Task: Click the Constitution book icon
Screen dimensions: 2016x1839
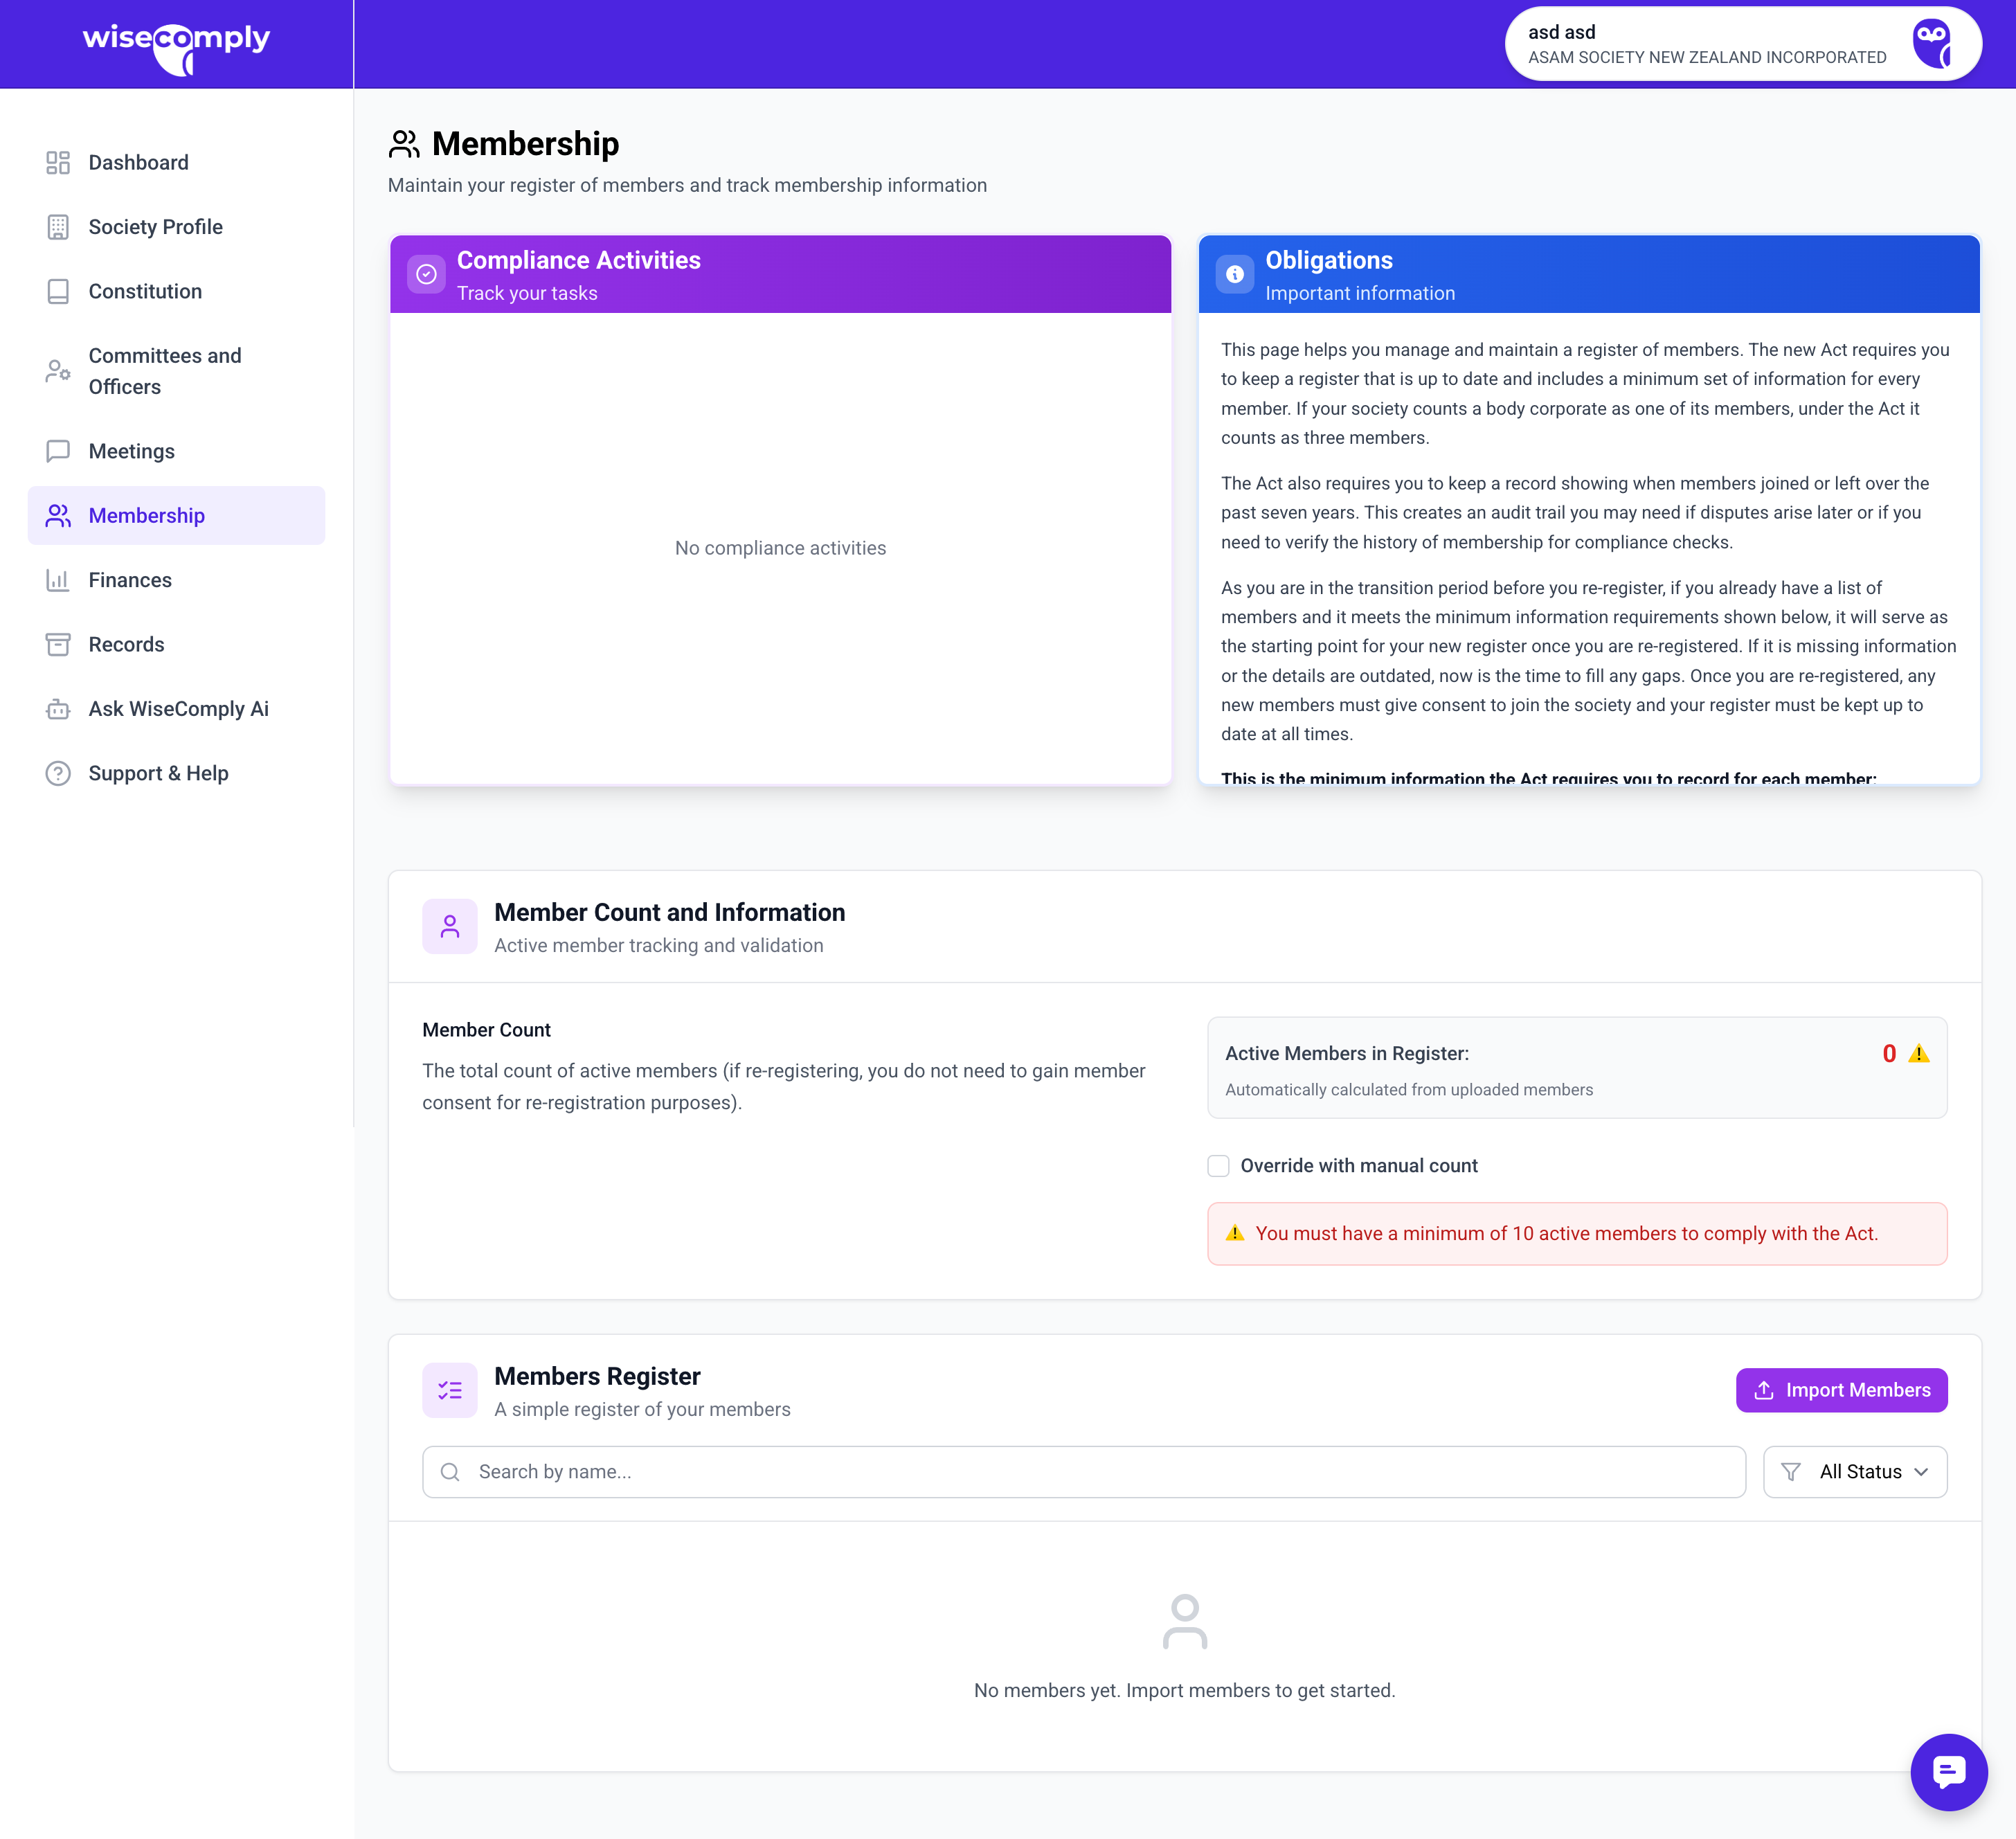Action: (58, 291)
